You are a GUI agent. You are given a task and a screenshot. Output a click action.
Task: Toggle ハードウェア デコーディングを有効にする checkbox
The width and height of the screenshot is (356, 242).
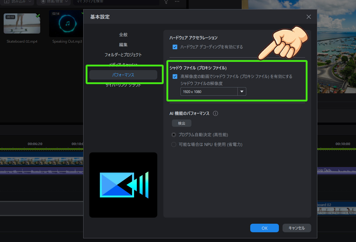[x=175, y=47]
